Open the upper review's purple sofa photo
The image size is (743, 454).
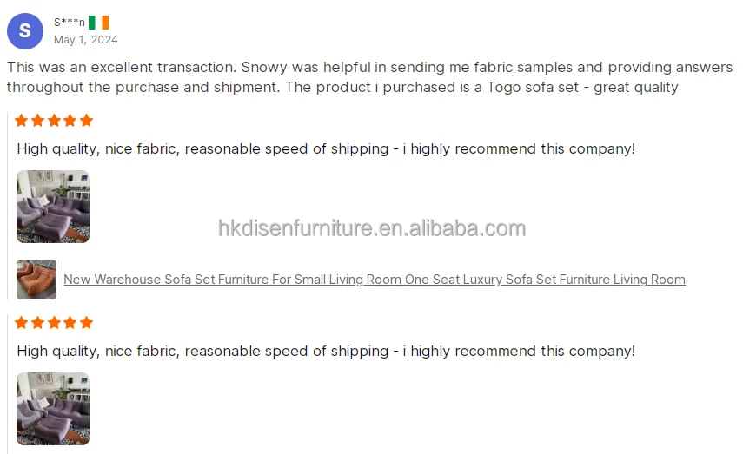[53, 207]
